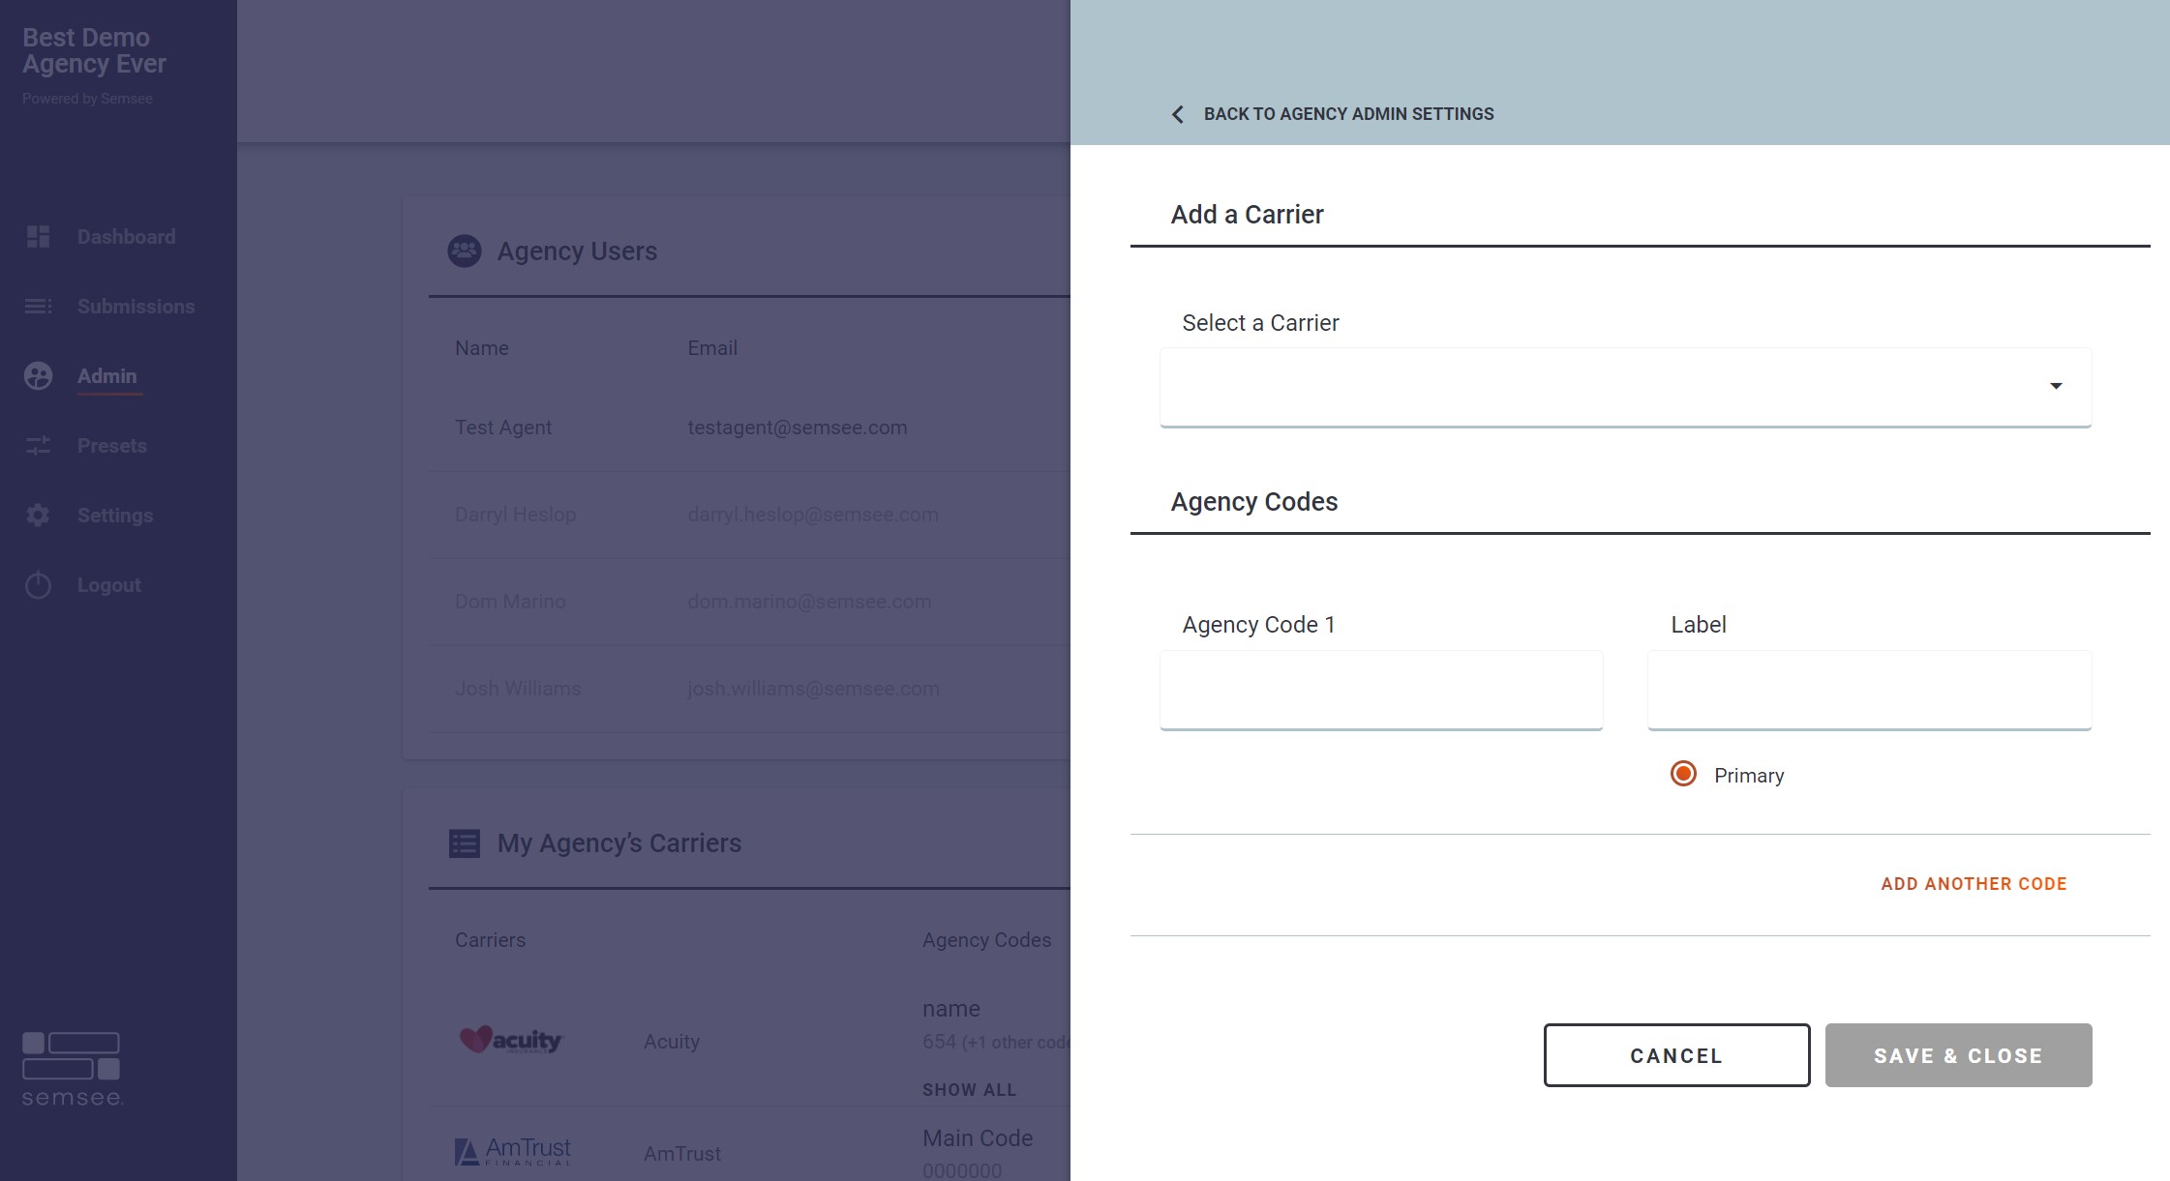This screenshot has width=2170, height=1181.
Task: Click the Label input field
Action: (1869, 690)
